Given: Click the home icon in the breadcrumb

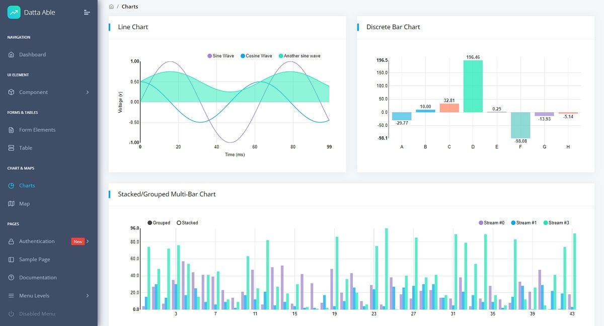Looking at the screenshot, I should (111, 7).
